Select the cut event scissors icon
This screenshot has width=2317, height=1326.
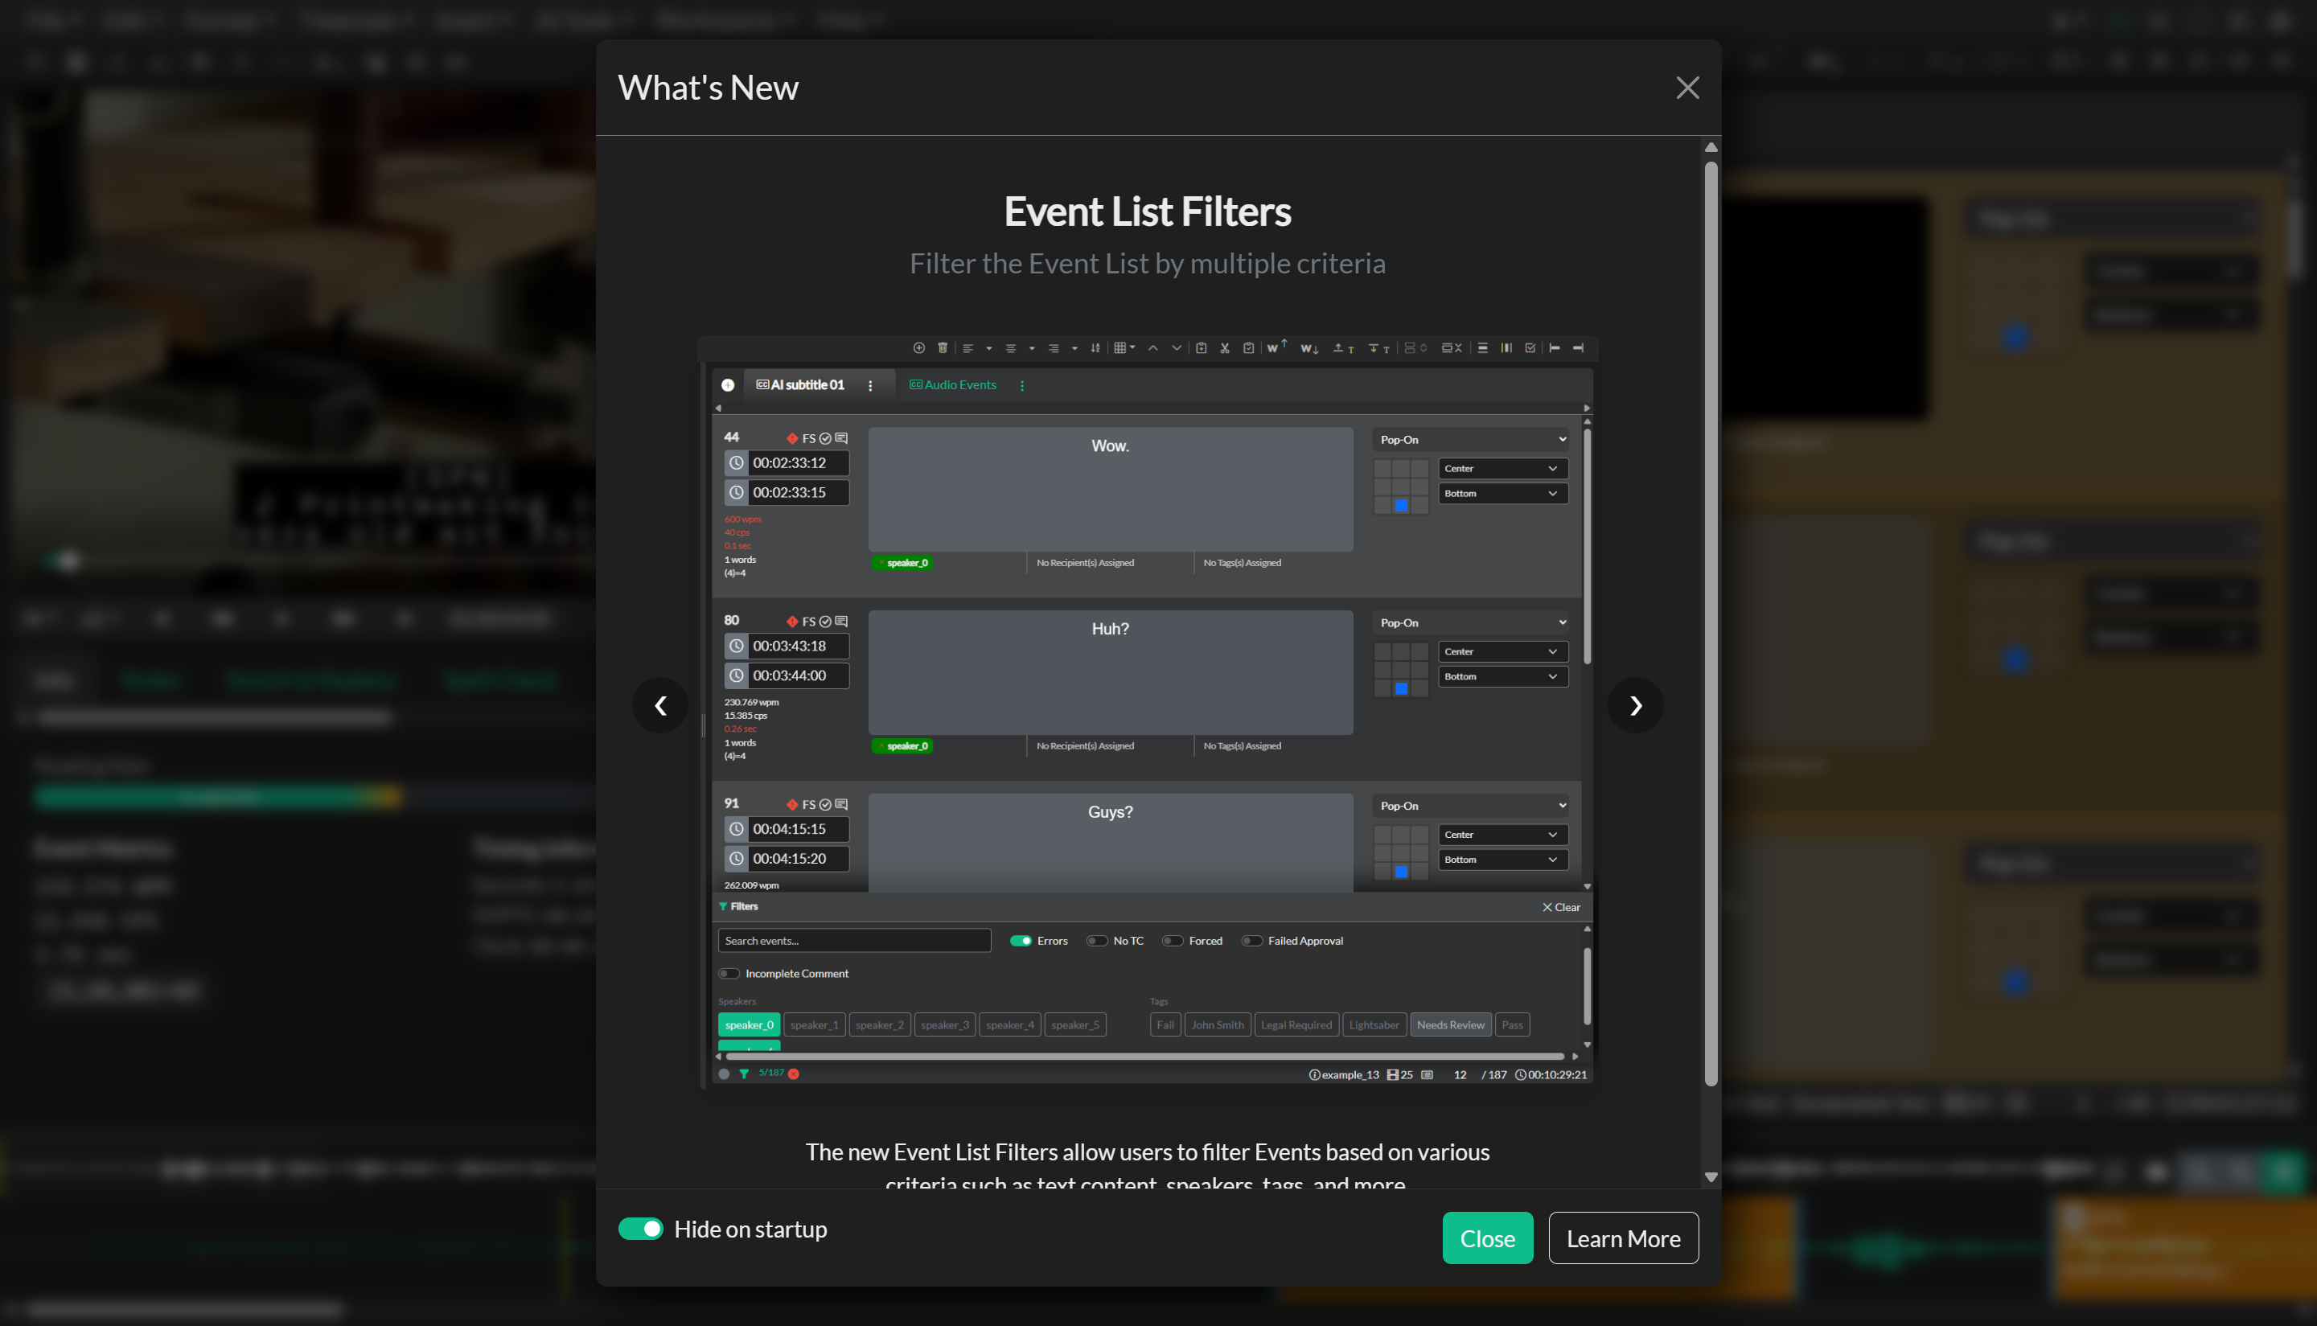coord(1225,348)
